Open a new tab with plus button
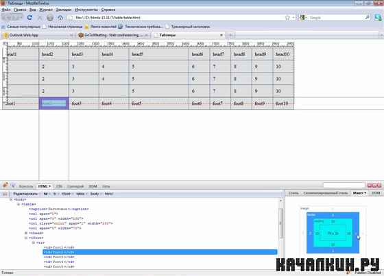Image resolution: width=384 pixels, height=276 pixels. pyautogui.click(x=230, y=35)
